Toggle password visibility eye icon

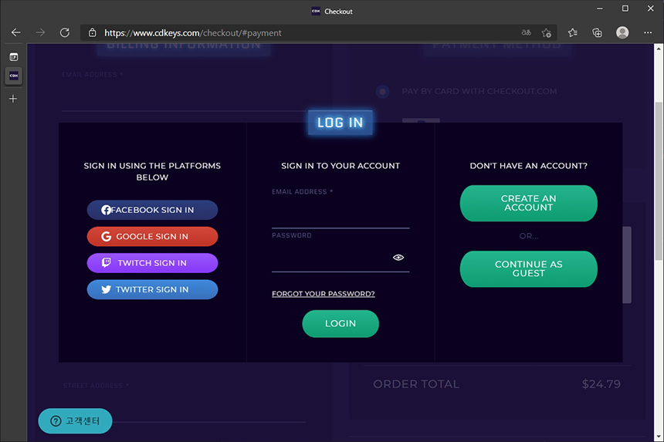[x=398, y=258]
